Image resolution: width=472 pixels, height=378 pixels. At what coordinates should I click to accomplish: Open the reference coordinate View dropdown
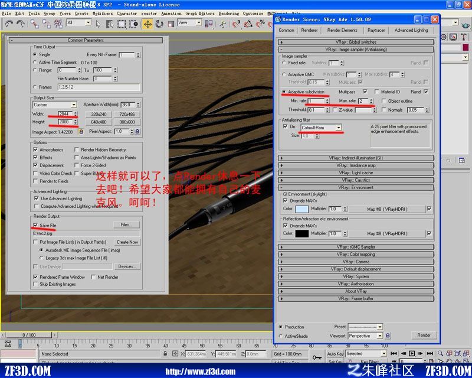click(x=189, y=22)
